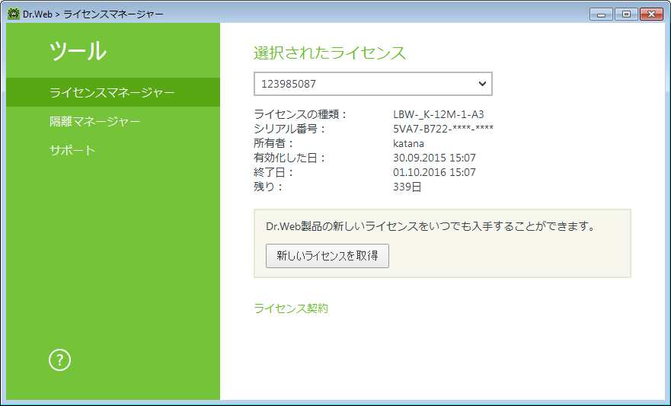
Task: Click the Dr.Web製品の新しいライセンス info text
Action: (430, 226)
